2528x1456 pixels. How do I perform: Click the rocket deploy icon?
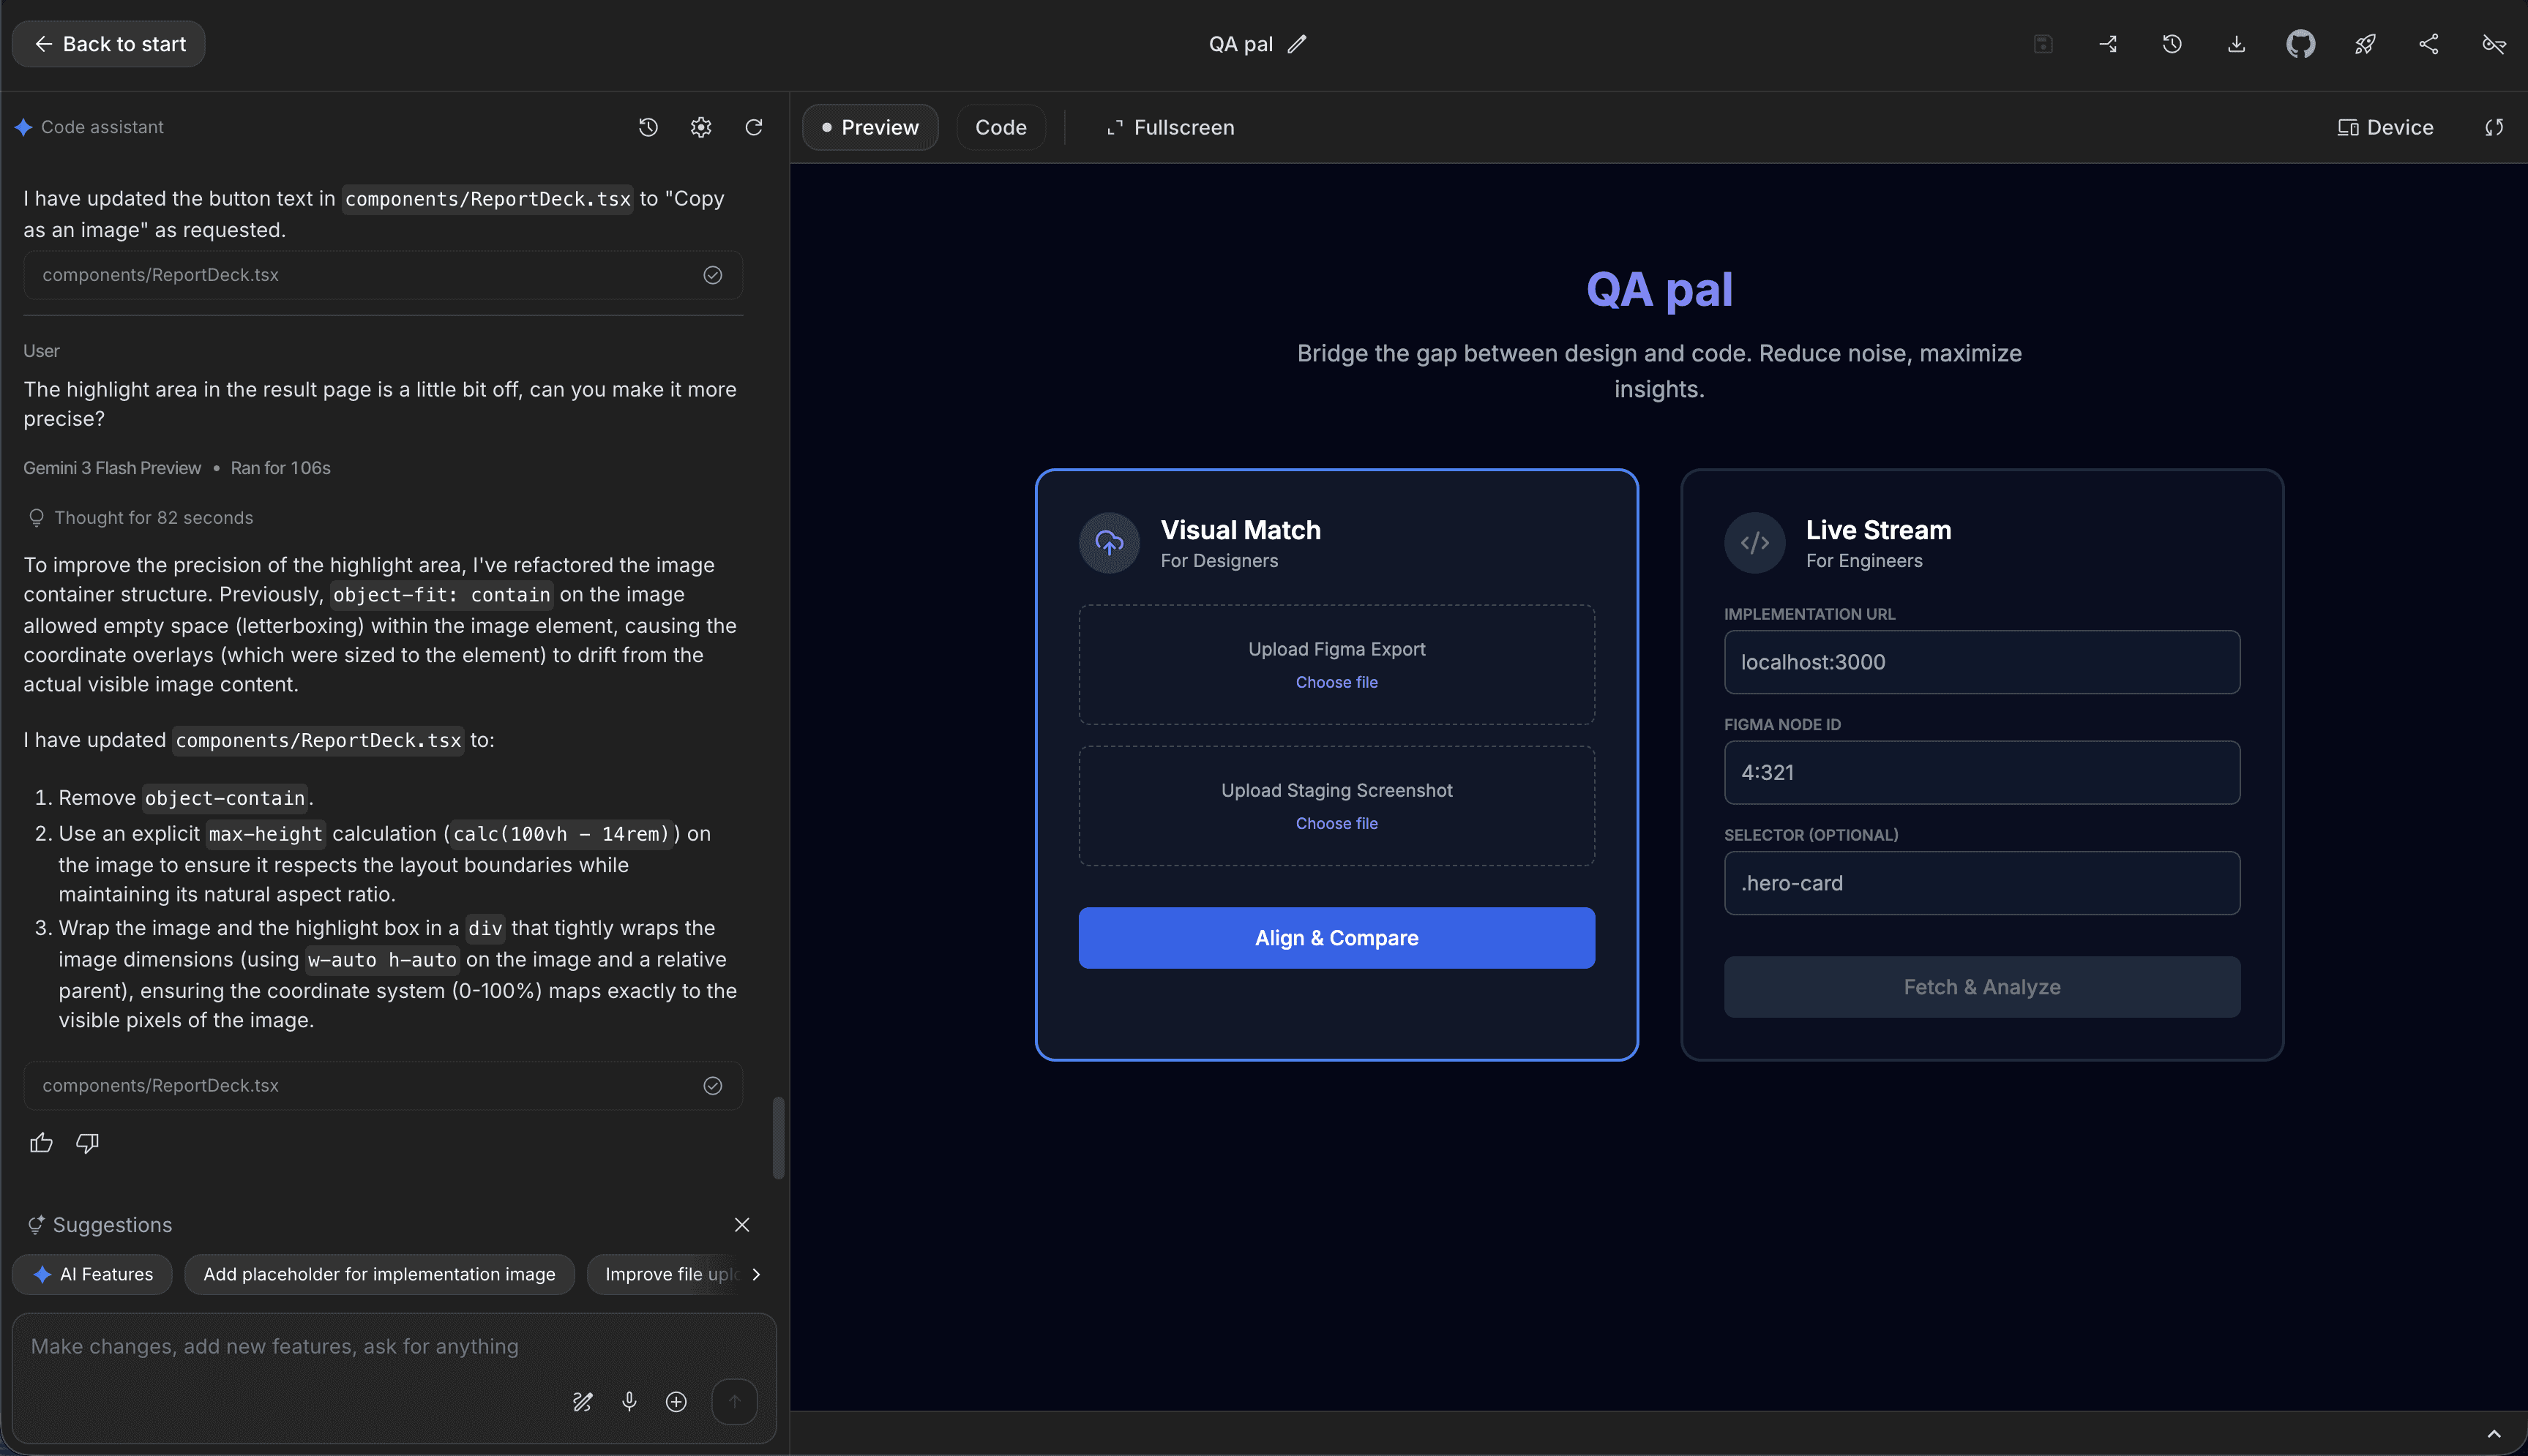[2364, 44]
